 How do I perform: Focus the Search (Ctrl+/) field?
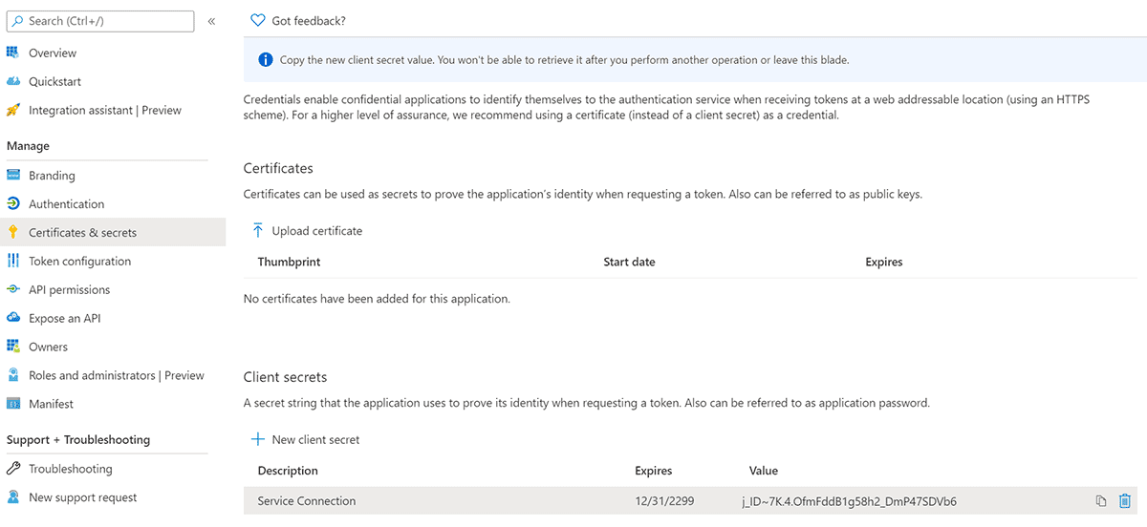click(x=100, y=21)
